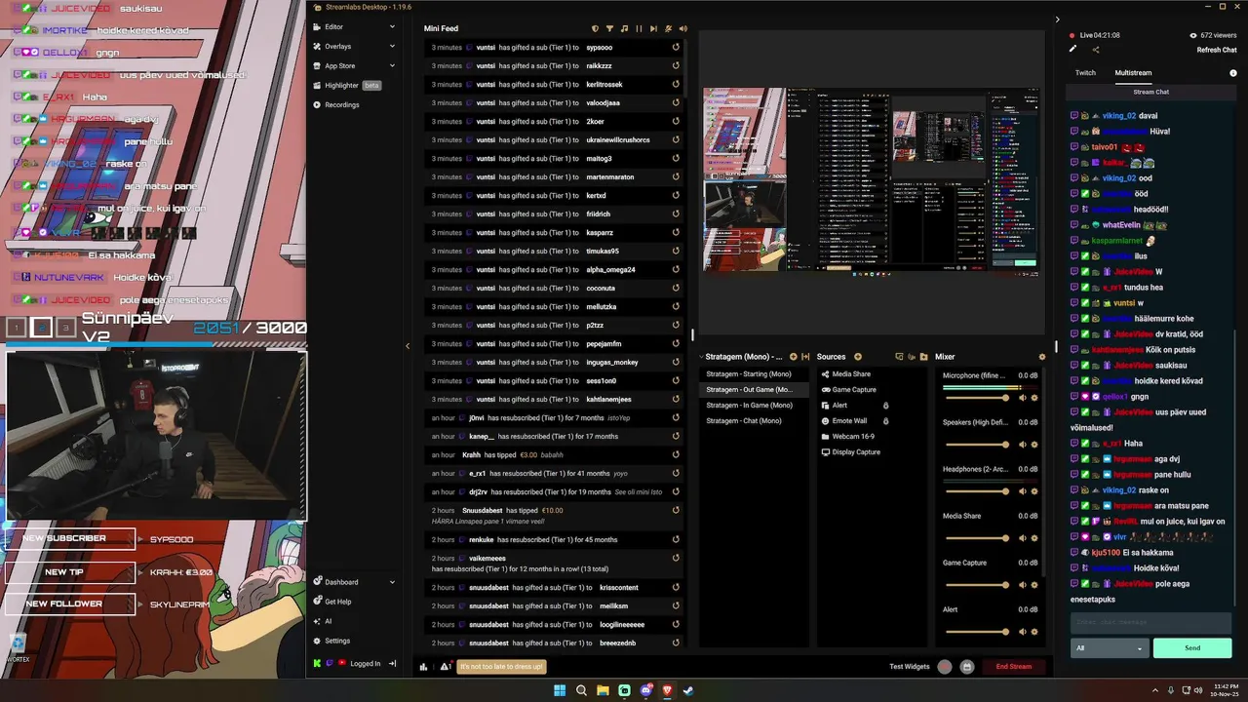Click the log out arrow icon
1248x702 pixels.
(x=392, y=664)
